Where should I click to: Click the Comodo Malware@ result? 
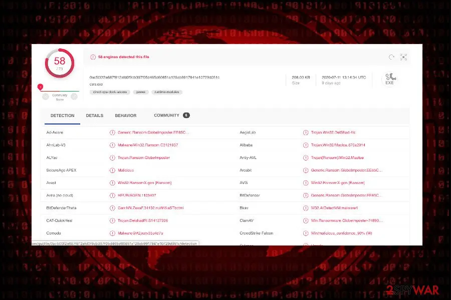point(140,233)
